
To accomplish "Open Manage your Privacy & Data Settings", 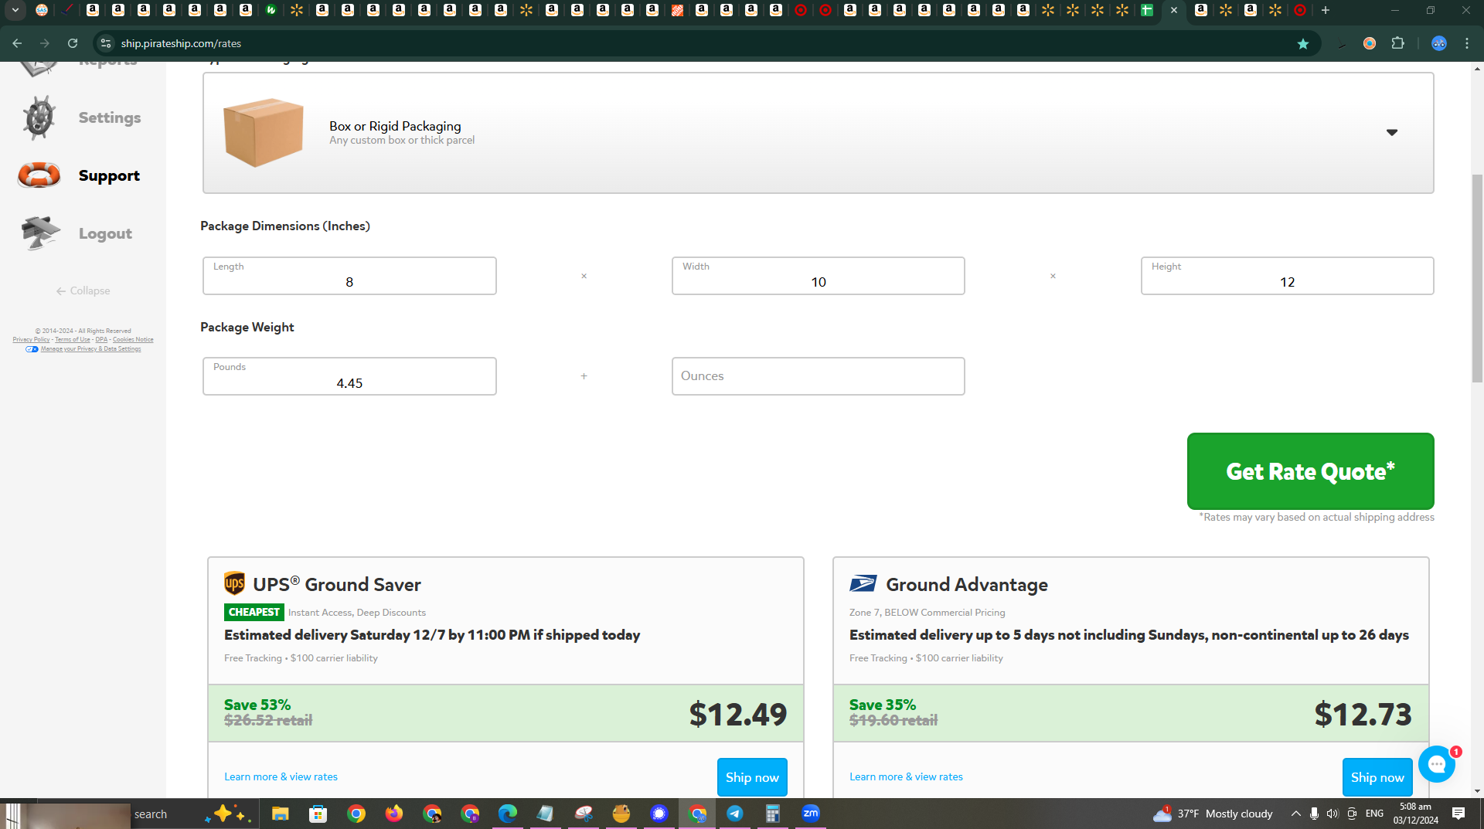I will pos(90,349).
